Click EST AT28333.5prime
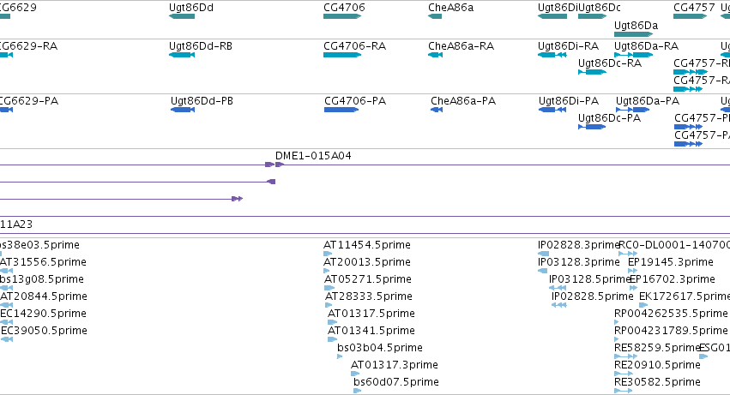This screenshot has height=395, width=730. [x=369, y=296]
